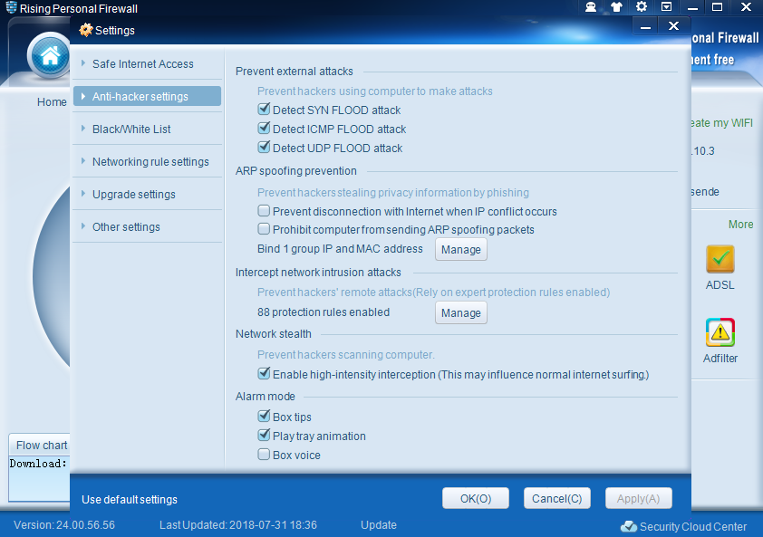Select Anti-hacker settings section

[x=147, y=96]
